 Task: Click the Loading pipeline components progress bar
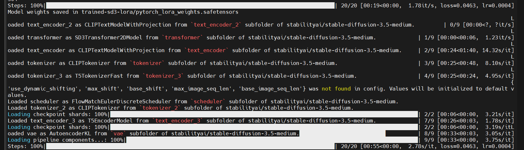pyautogui.click(x=272, y=140)
